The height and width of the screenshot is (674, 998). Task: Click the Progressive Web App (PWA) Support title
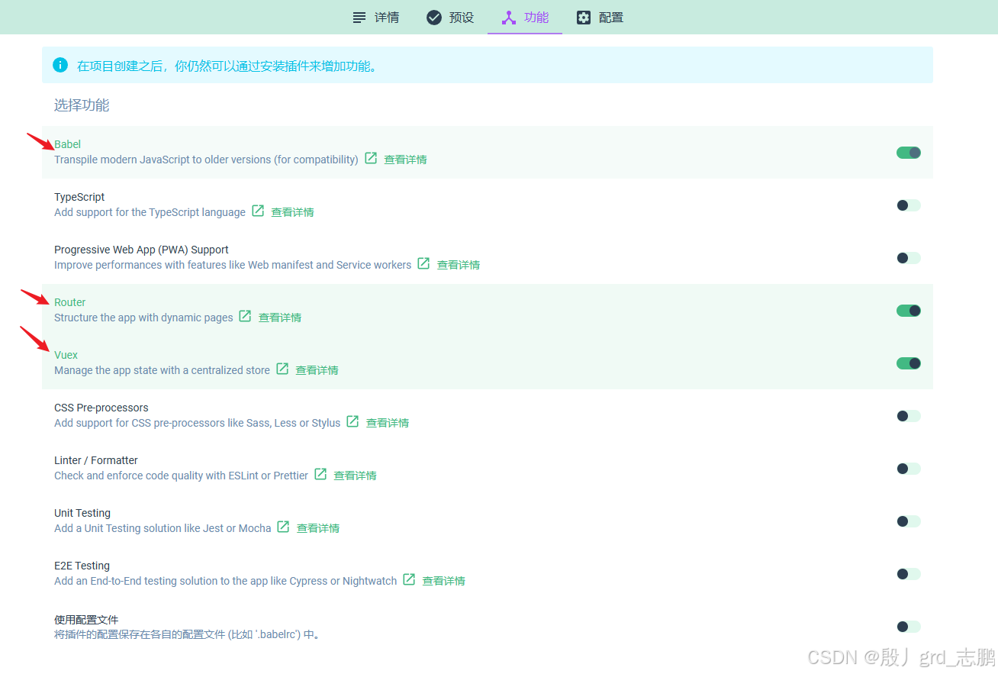coord(141,250)
